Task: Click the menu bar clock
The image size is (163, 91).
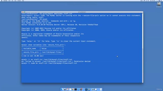Action: pos(153,1)
